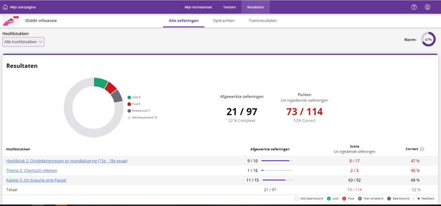Click the Beantwoord 7 chart legend entry

(x=138, y=111)
